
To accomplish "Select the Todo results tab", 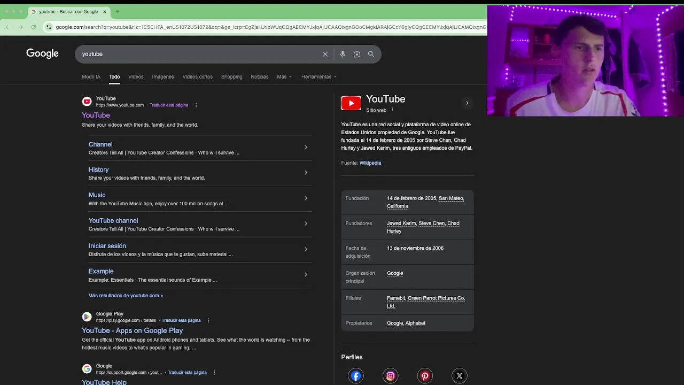I will 114,76.
